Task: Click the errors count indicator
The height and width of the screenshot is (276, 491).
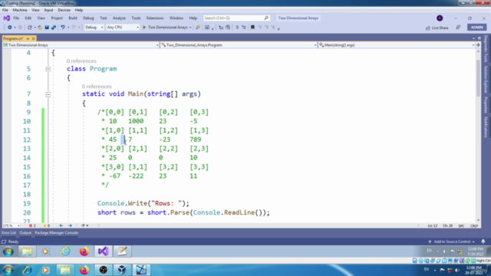Action: [32, 225]
